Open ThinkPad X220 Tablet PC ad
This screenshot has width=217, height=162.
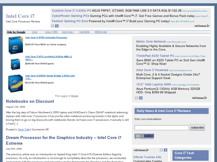[x=155, y=56]
